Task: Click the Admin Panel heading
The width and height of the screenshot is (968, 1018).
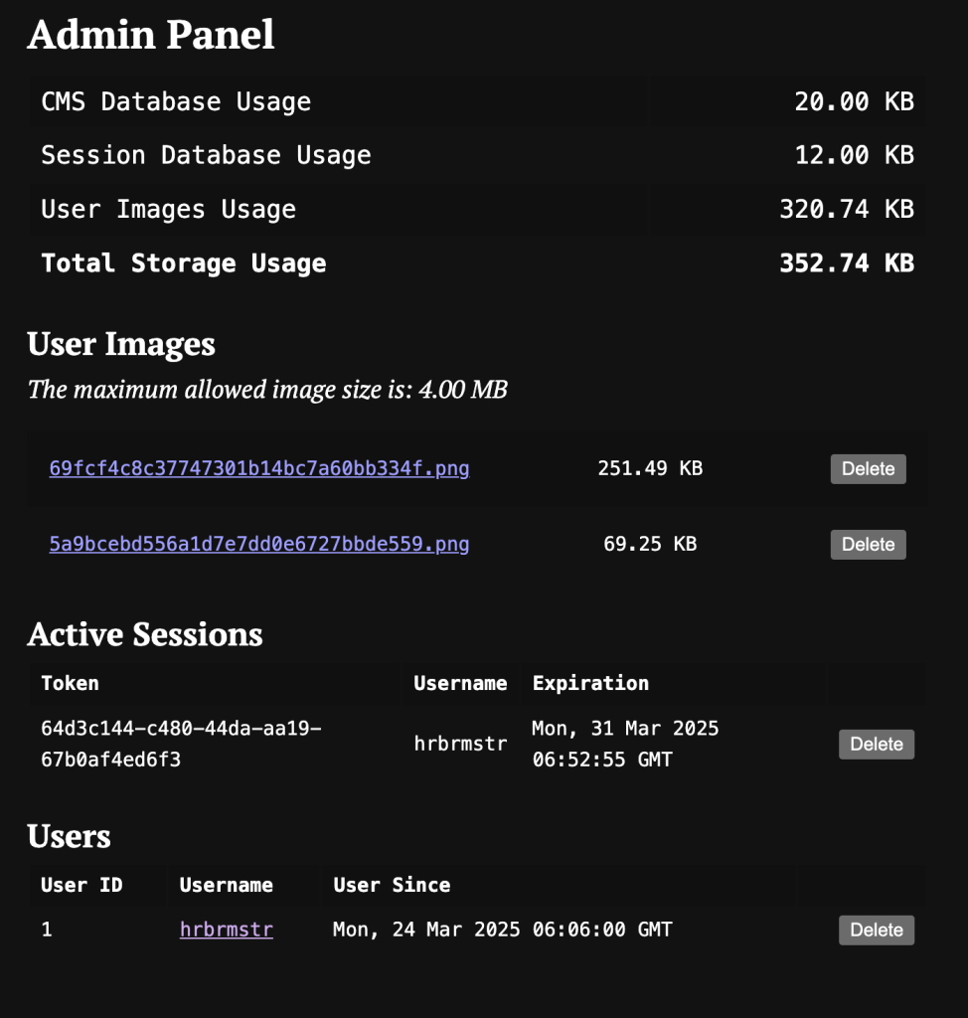Action: click(x=151, y=35)
